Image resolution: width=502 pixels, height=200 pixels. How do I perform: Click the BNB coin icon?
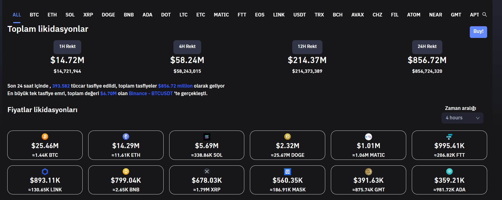point(126,171)
